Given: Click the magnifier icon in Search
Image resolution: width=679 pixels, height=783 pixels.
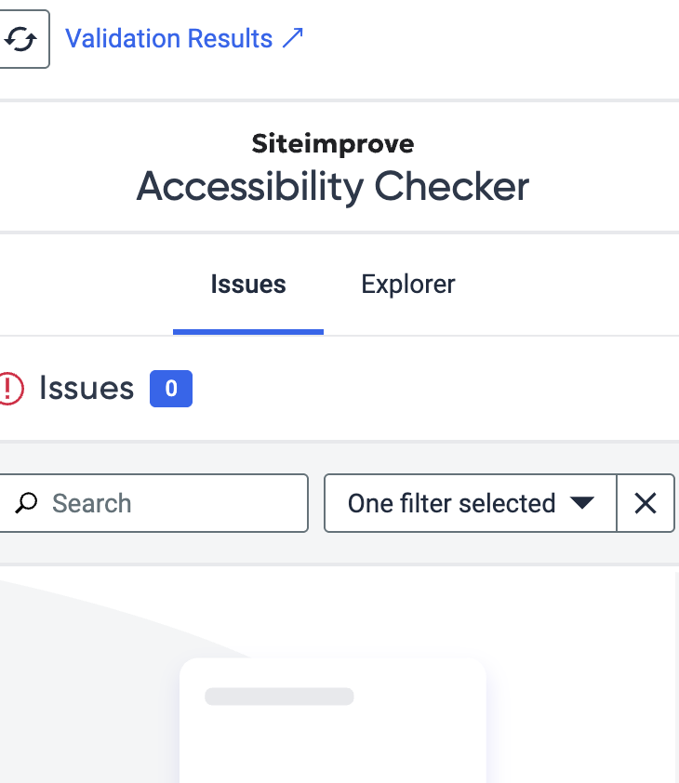Looking at the screenshot, I should coord(26,503).
